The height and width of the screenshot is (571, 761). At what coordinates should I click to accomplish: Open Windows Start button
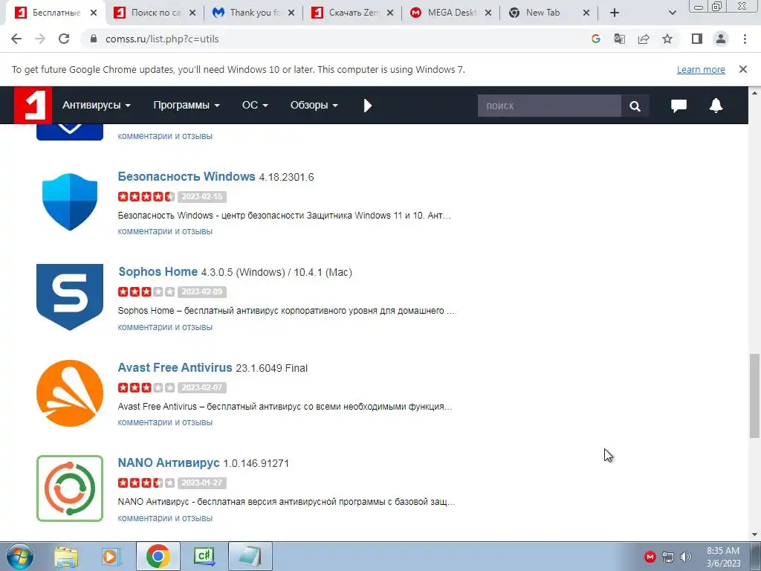(x=19, y=556)
